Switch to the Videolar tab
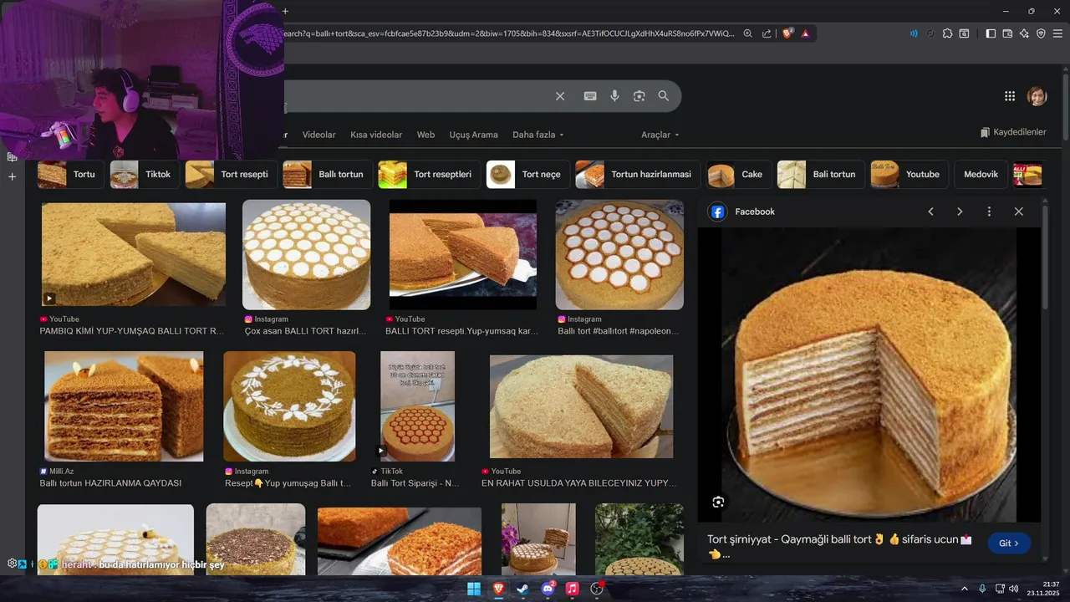The height and width of the screenshot is (602, 1070). coord(318,135)
